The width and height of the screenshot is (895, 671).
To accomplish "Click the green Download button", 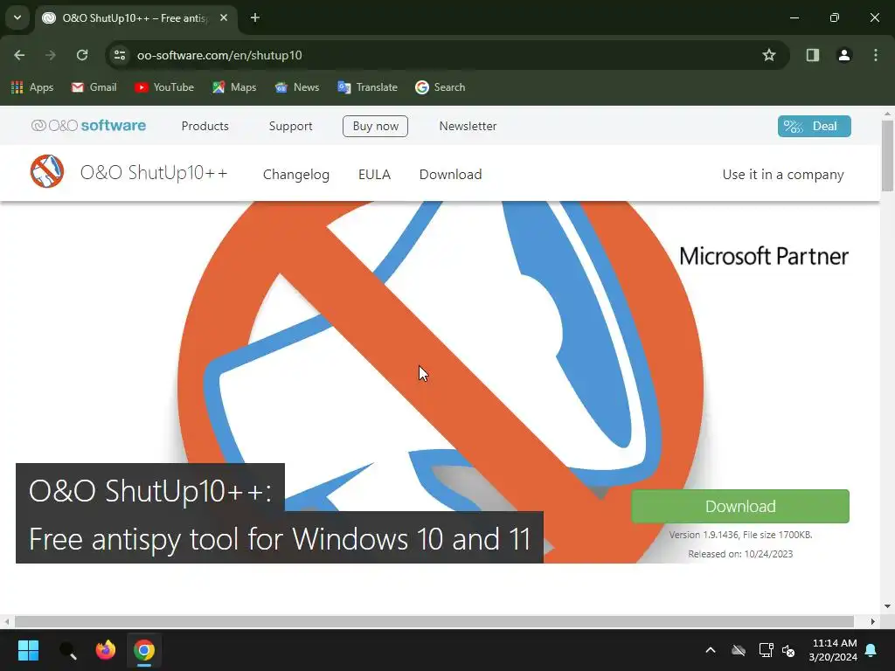I will pos(739,506).
